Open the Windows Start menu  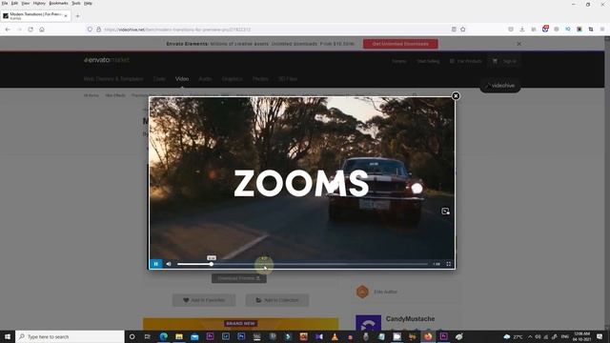(8, 336)
